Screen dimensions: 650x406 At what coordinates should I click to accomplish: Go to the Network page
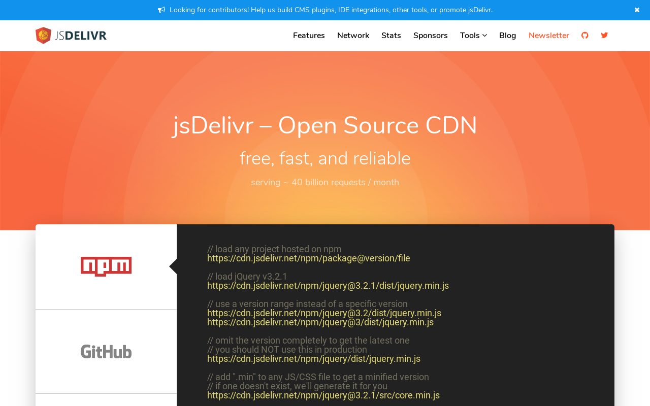[353, 36]
